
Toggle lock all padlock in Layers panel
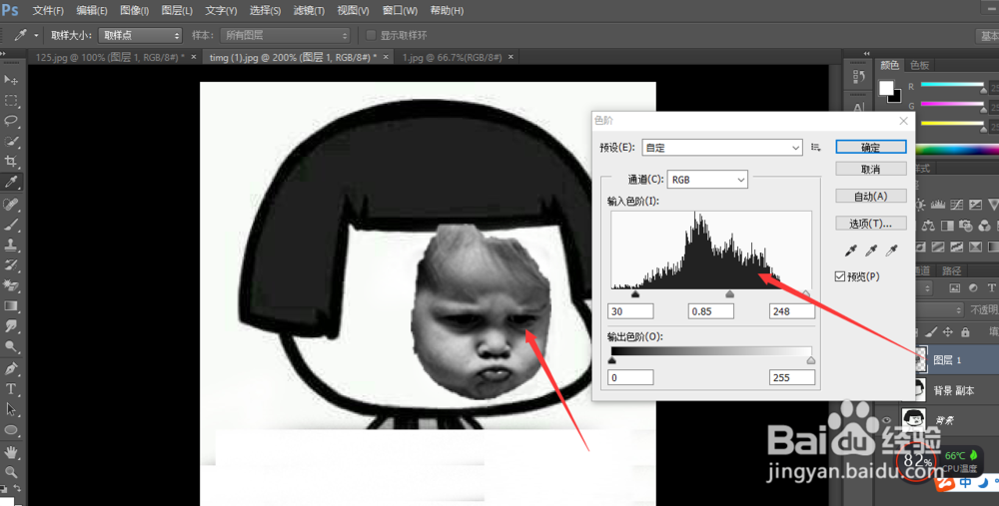tap(965, 331)
